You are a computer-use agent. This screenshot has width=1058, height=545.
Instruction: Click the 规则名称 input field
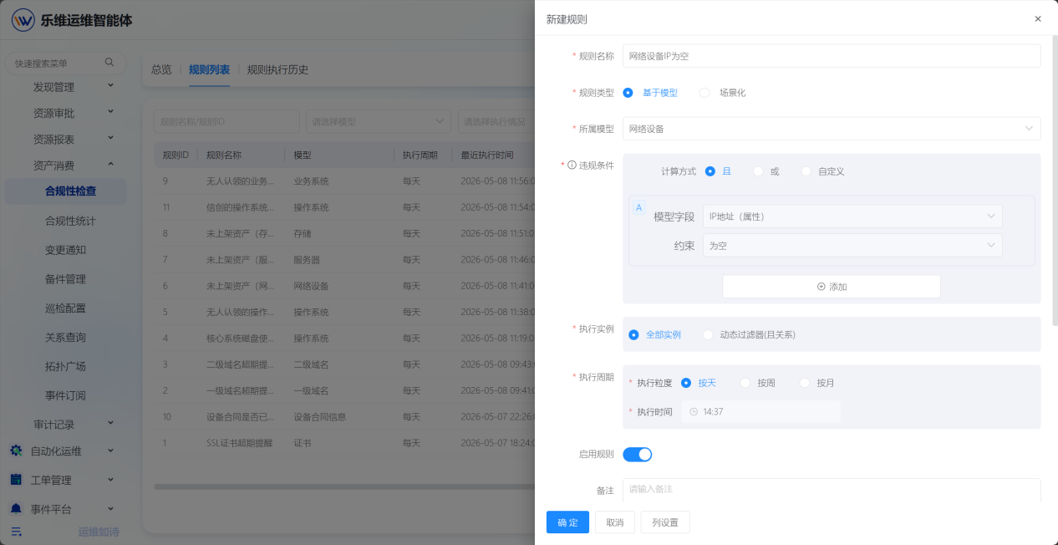(x=832, y=56)
